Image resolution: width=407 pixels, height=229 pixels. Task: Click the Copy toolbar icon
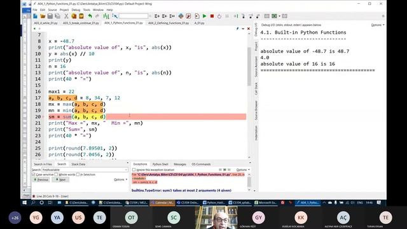[x=74, y=16]
